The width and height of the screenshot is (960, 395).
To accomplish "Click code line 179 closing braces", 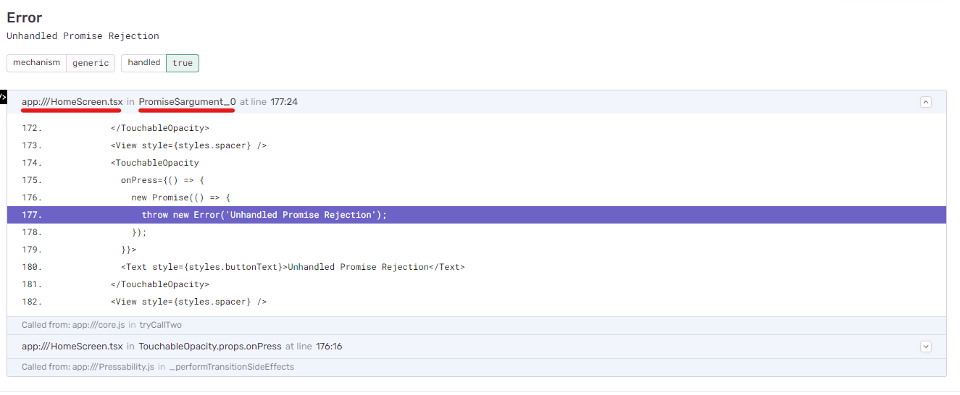I will [129, 250].
